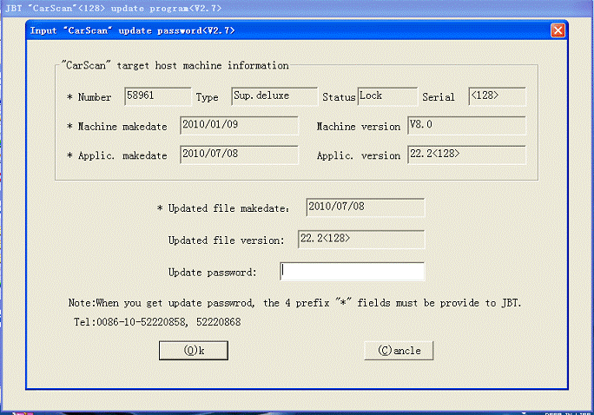This screenshot has height=415, width=594.
Task: Click the target host machine information heading
Action: [x=175, y=65]
